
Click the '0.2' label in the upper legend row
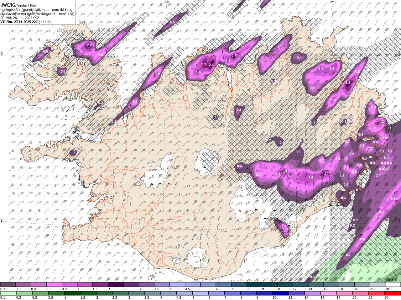[3, 289]
